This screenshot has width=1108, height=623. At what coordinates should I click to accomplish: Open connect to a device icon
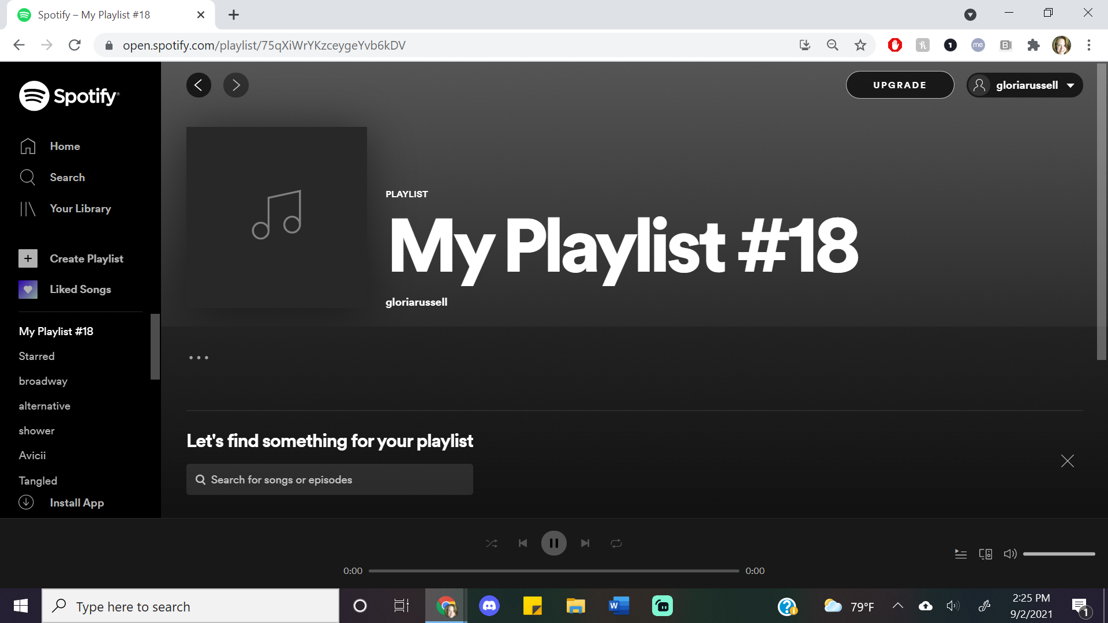(x=985, y=554)
